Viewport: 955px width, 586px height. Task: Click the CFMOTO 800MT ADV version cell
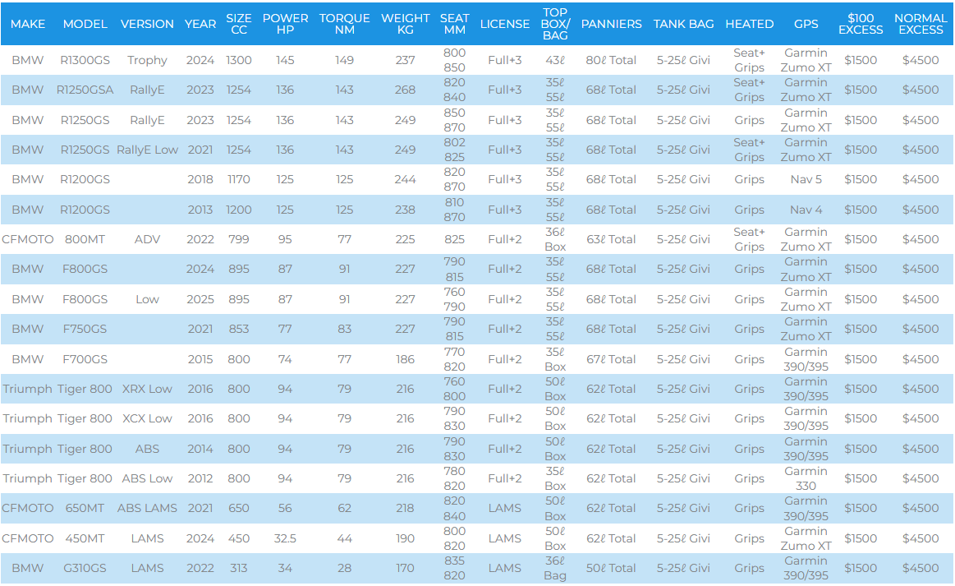(147, 239)
